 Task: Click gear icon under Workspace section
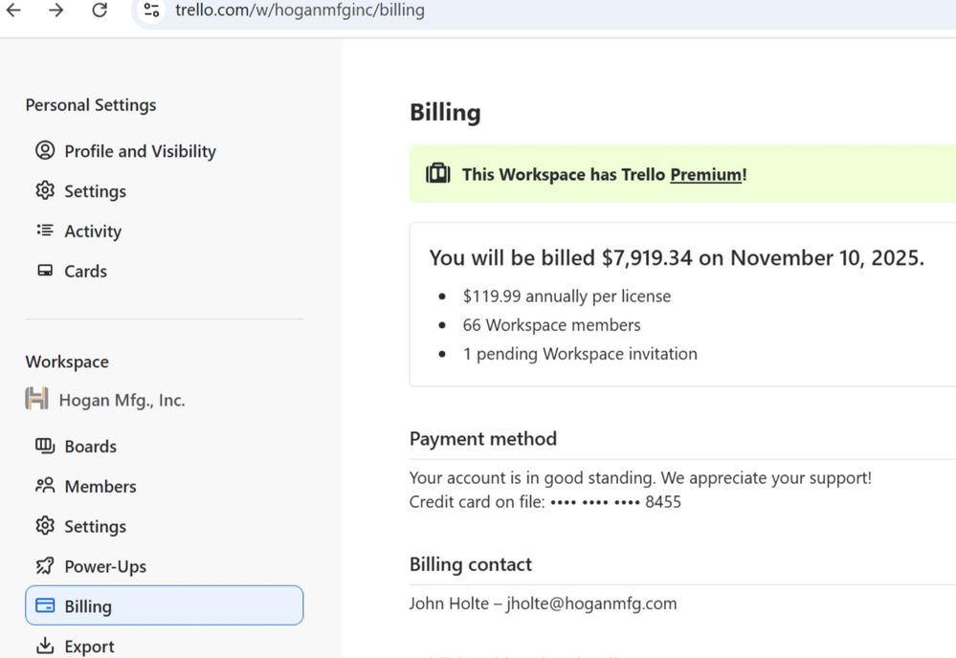point(45,526)
